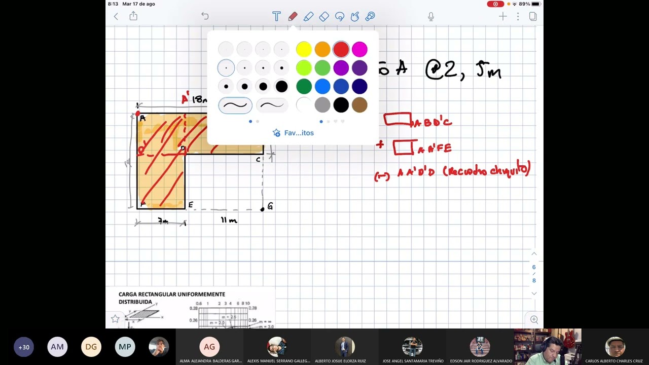The image size is (649, 365).
Task: Choose dark green pen color
Action: [x=304, y=86]
